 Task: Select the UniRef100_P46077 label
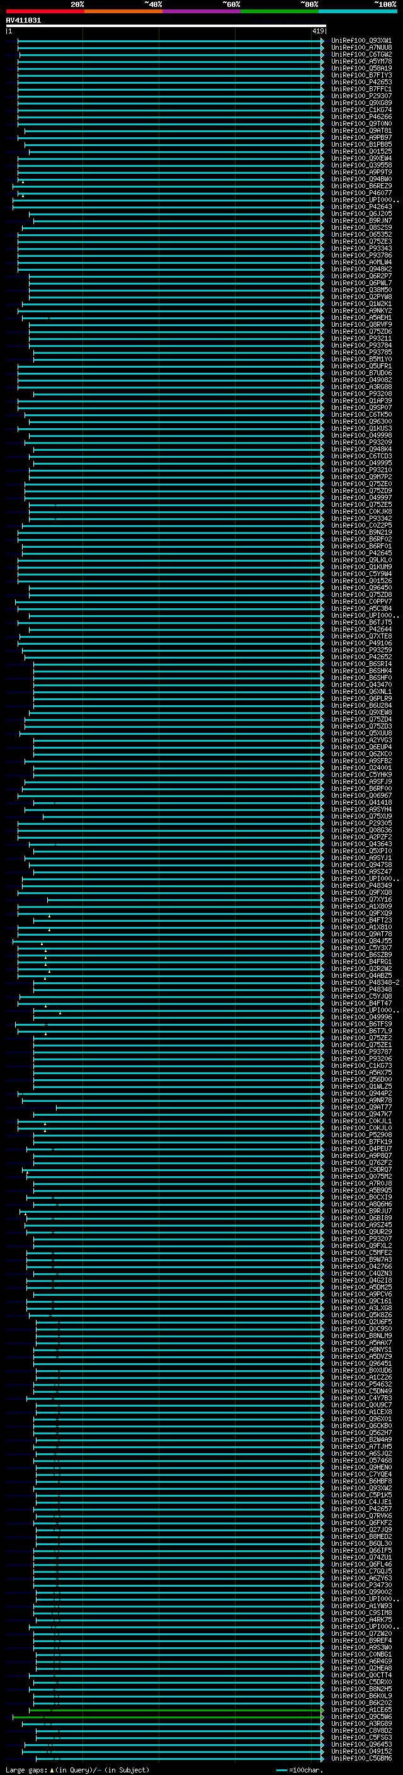point(361,193)
